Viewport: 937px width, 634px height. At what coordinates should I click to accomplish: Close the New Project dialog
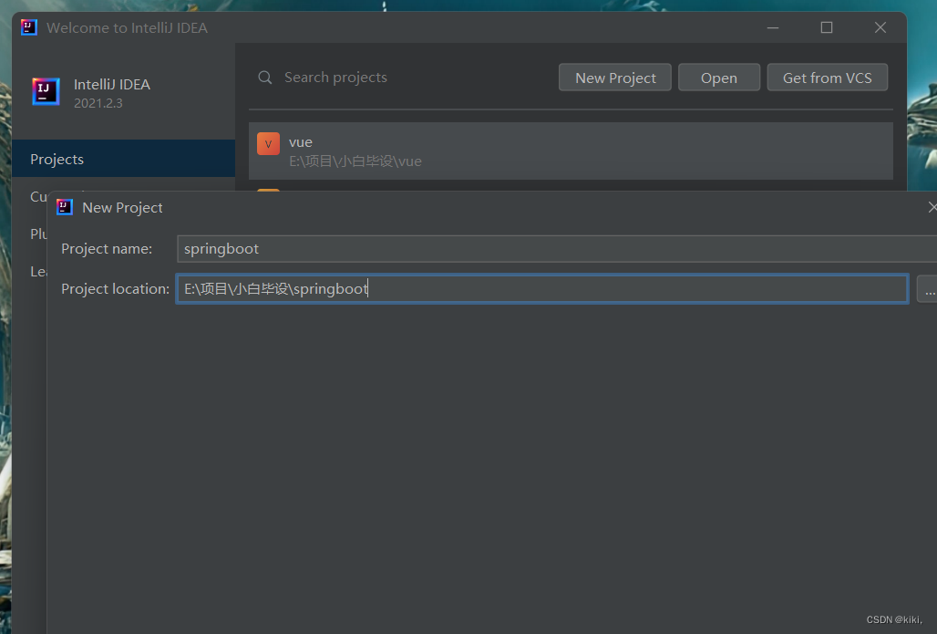tap(932, 207)
